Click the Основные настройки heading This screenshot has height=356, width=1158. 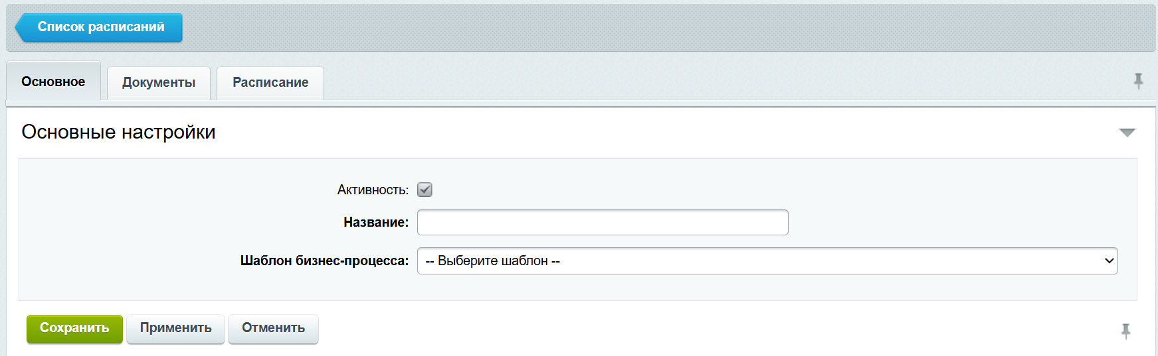tap(118, 132)
